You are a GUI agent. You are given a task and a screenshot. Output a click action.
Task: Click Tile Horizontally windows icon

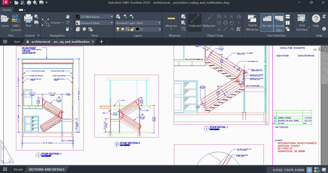coord(288,16)
